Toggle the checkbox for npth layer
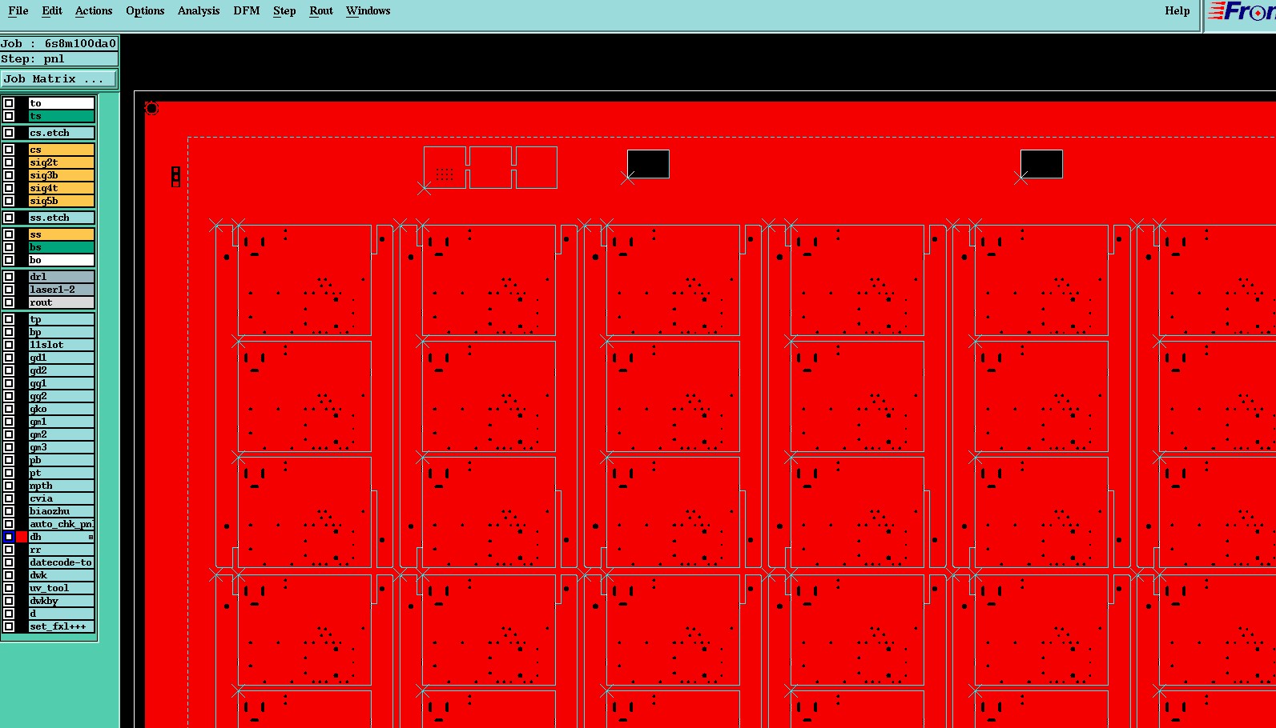This screenshot has width=1276, height=728. click(x=9, y=486)
